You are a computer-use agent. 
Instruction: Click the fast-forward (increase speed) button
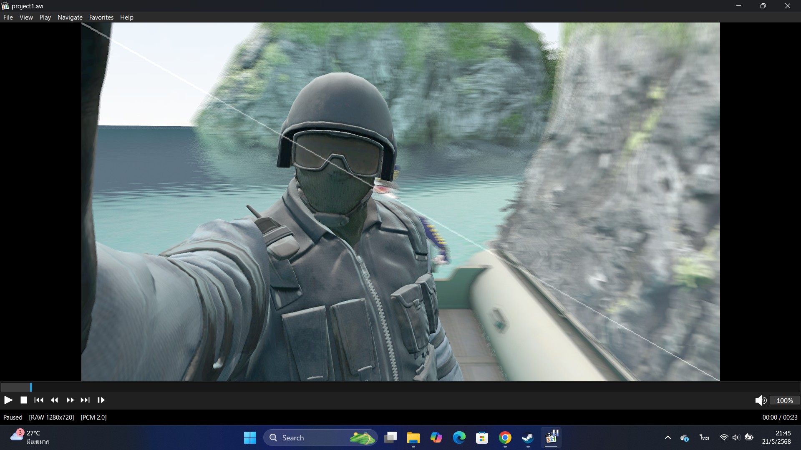coord(70,400)
